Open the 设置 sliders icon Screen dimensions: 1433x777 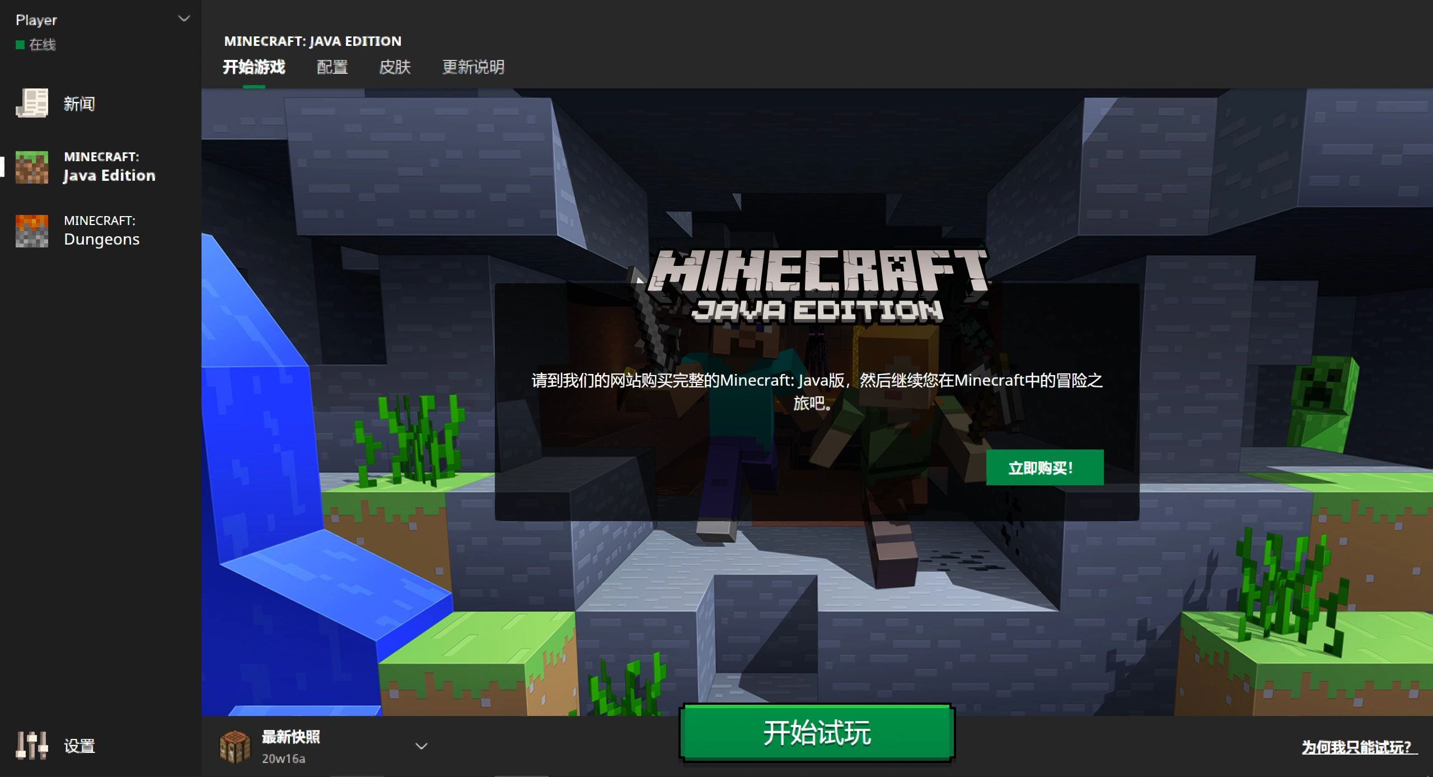point(32,746)
